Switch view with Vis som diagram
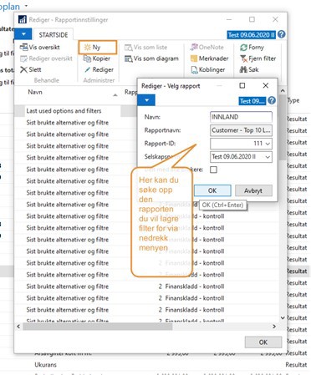The image size is (311, 375). [x=151, y=58]
